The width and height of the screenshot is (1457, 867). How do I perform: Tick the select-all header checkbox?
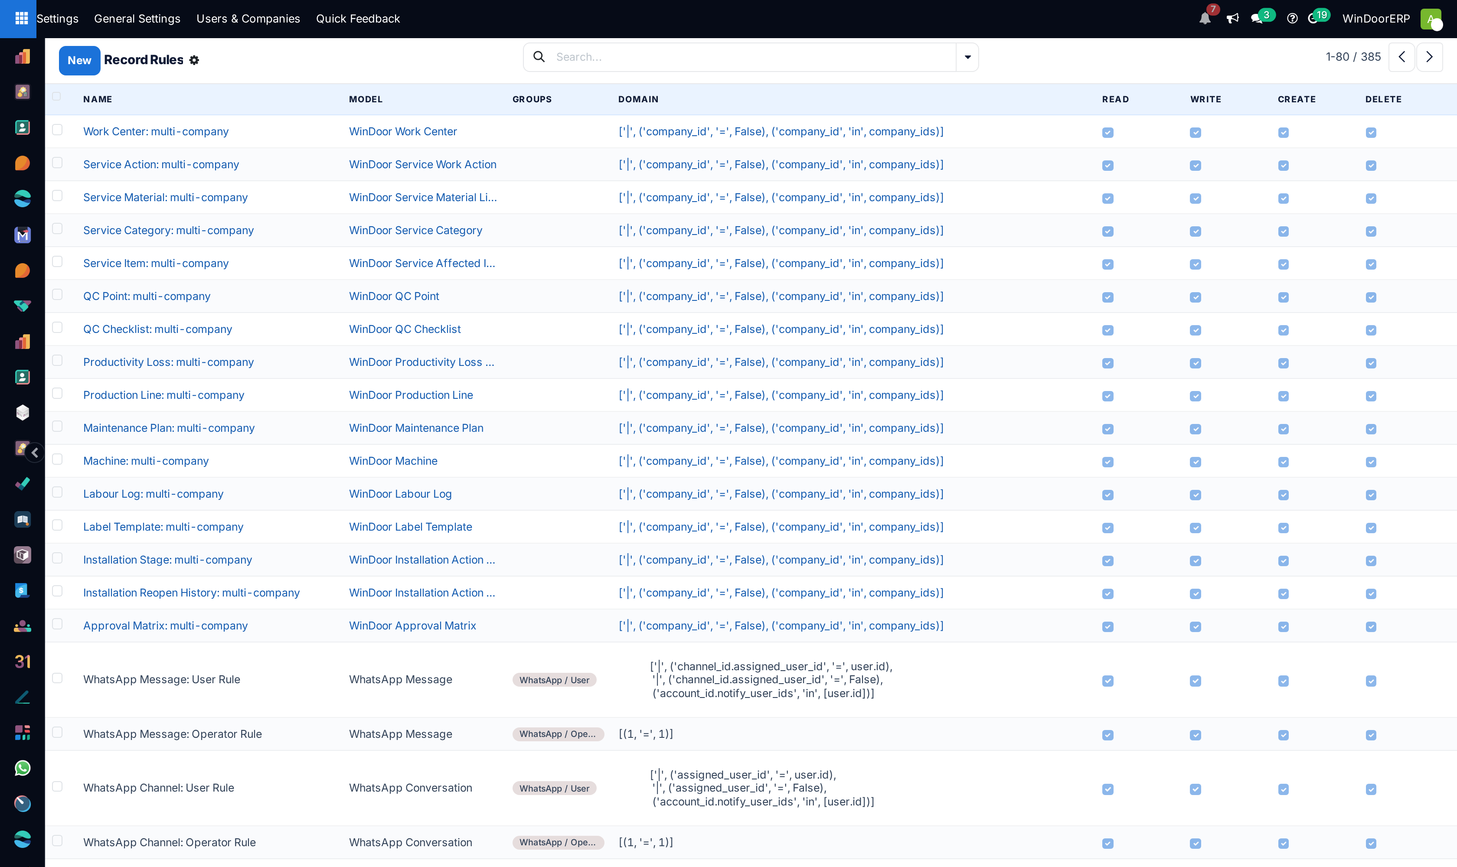57,96
